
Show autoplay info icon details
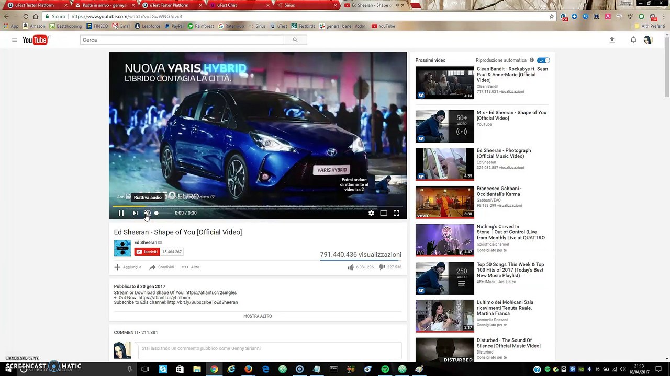[532, 60]
